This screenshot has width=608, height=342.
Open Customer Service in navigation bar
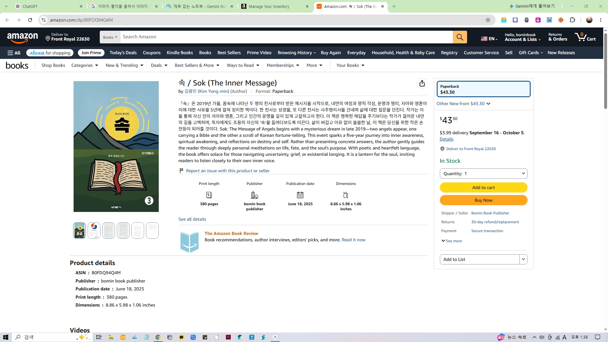(x=481, y=53)
